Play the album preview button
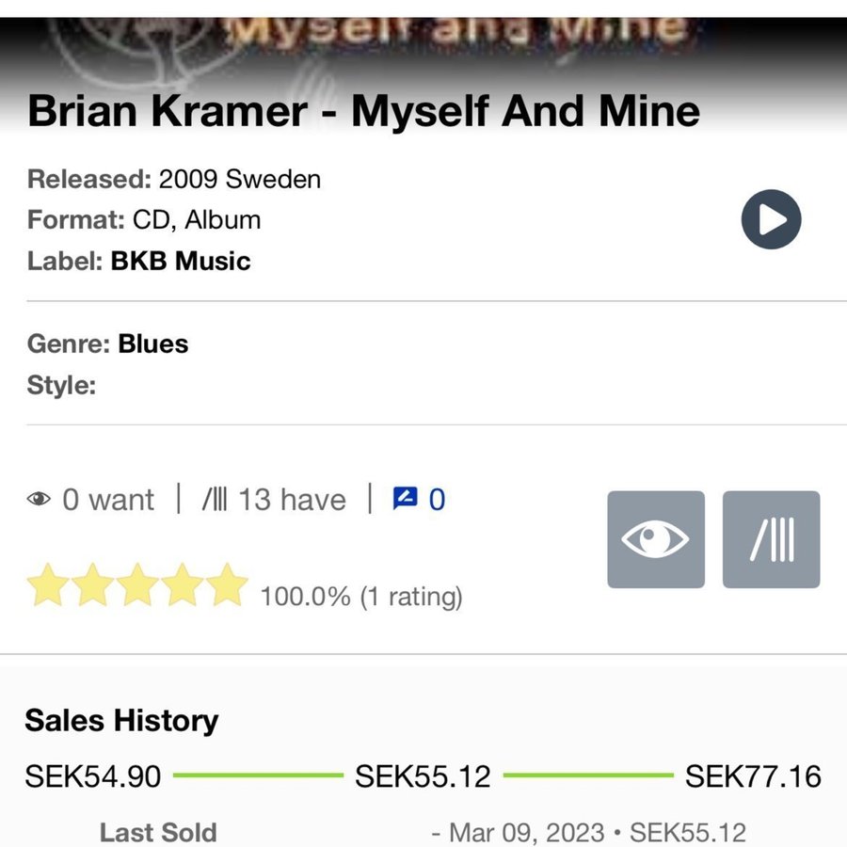Image resolution: width=847 pixels, height=847 pixels. [771, 220]
